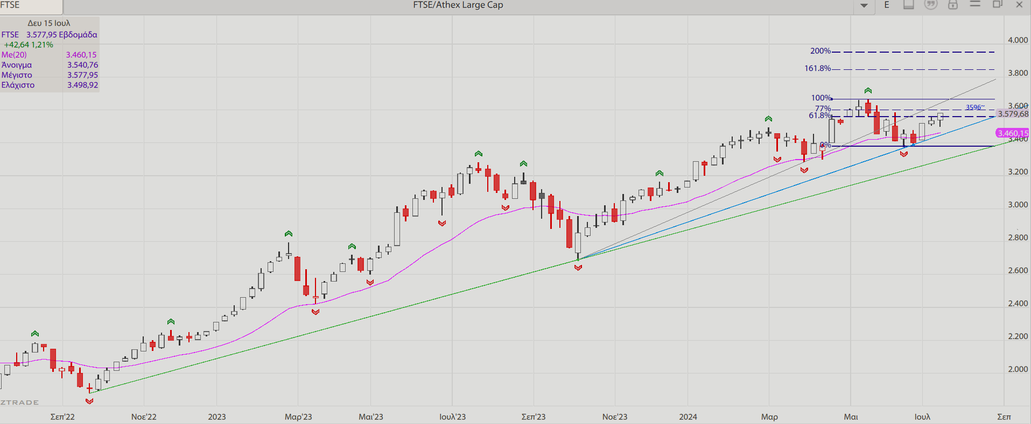The width and height of the screenshot is (1031, 424).
Task: Click the 3.540,76 opening value
Action: (82, 65)
